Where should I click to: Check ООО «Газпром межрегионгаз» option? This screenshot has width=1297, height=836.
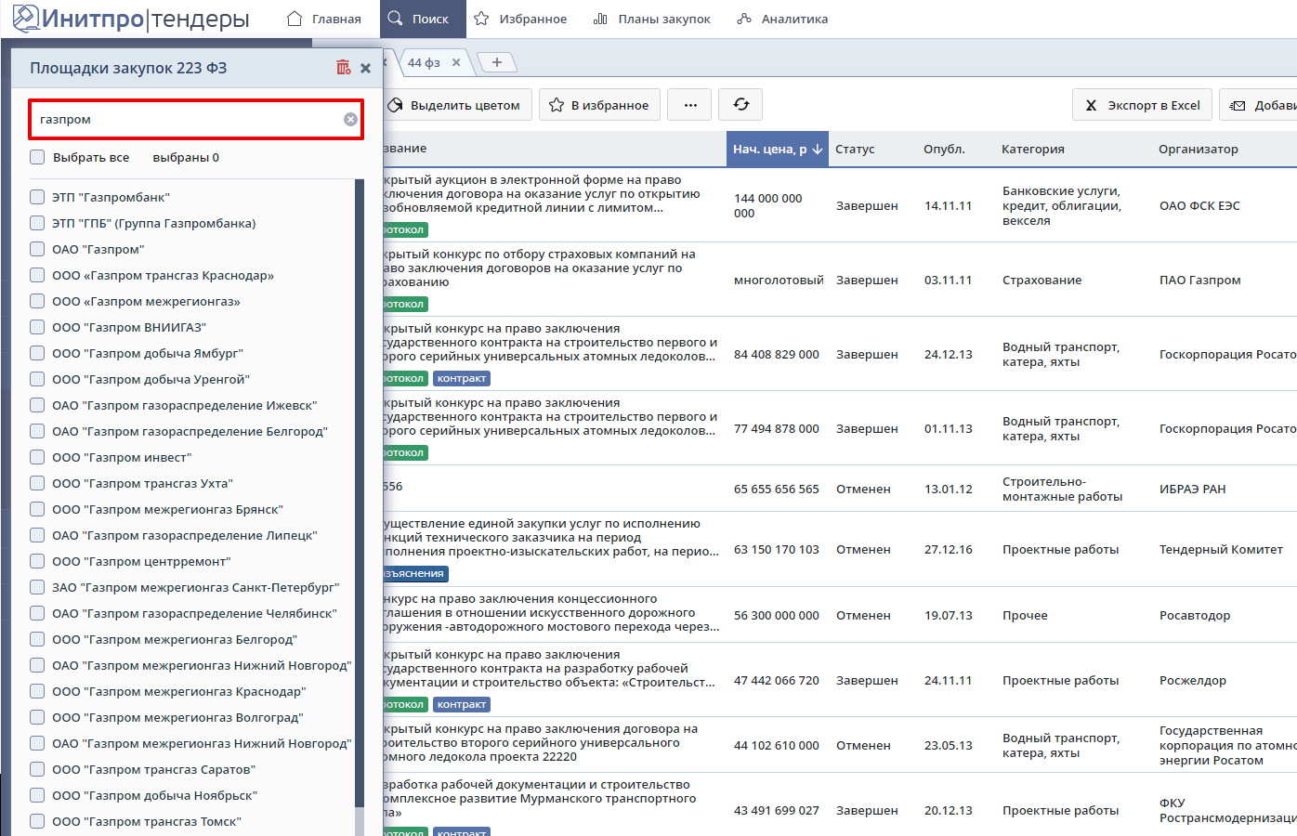tap(37, 301)
